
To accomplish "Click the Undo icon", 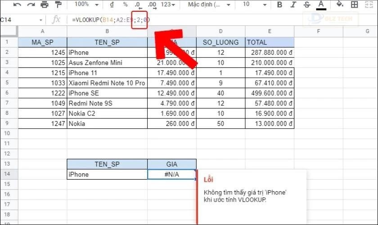I will tap(17, 4).
